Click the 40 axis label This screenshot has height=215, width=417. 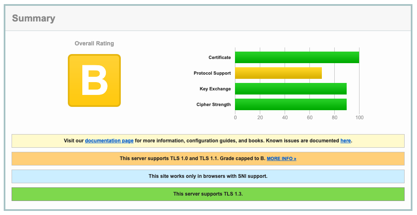[x=285, y=118]
